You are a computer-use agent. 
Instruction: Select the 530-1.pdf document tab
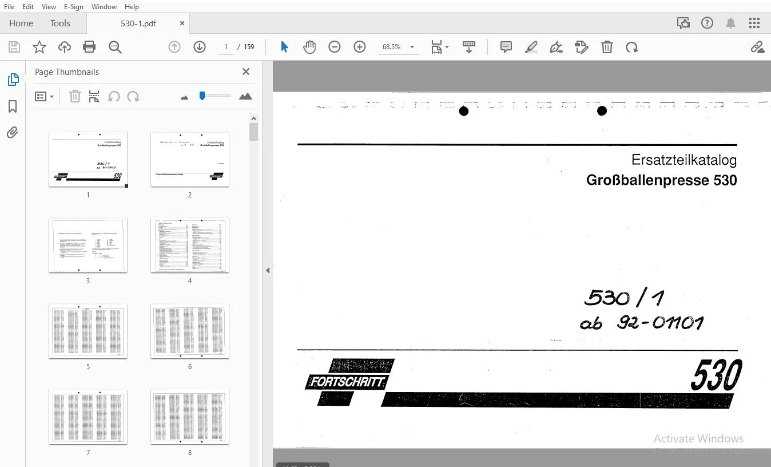click(138, 23)
